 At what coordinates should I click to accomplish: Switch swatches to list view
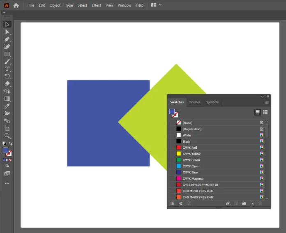[258, 112]
